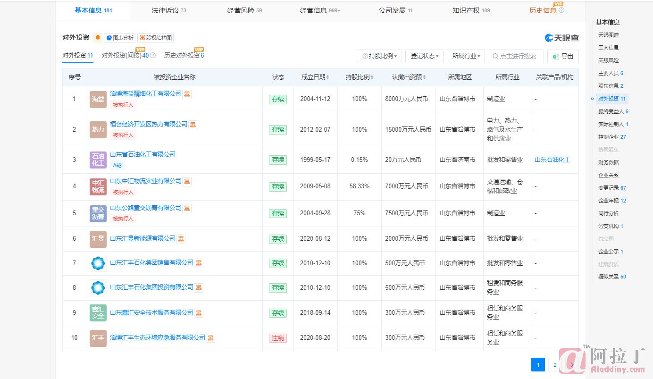Click the 热力 company logo thumbnail
Image resolution: width=653 pixels, height=379 pixels.
(x=98, y=130)
